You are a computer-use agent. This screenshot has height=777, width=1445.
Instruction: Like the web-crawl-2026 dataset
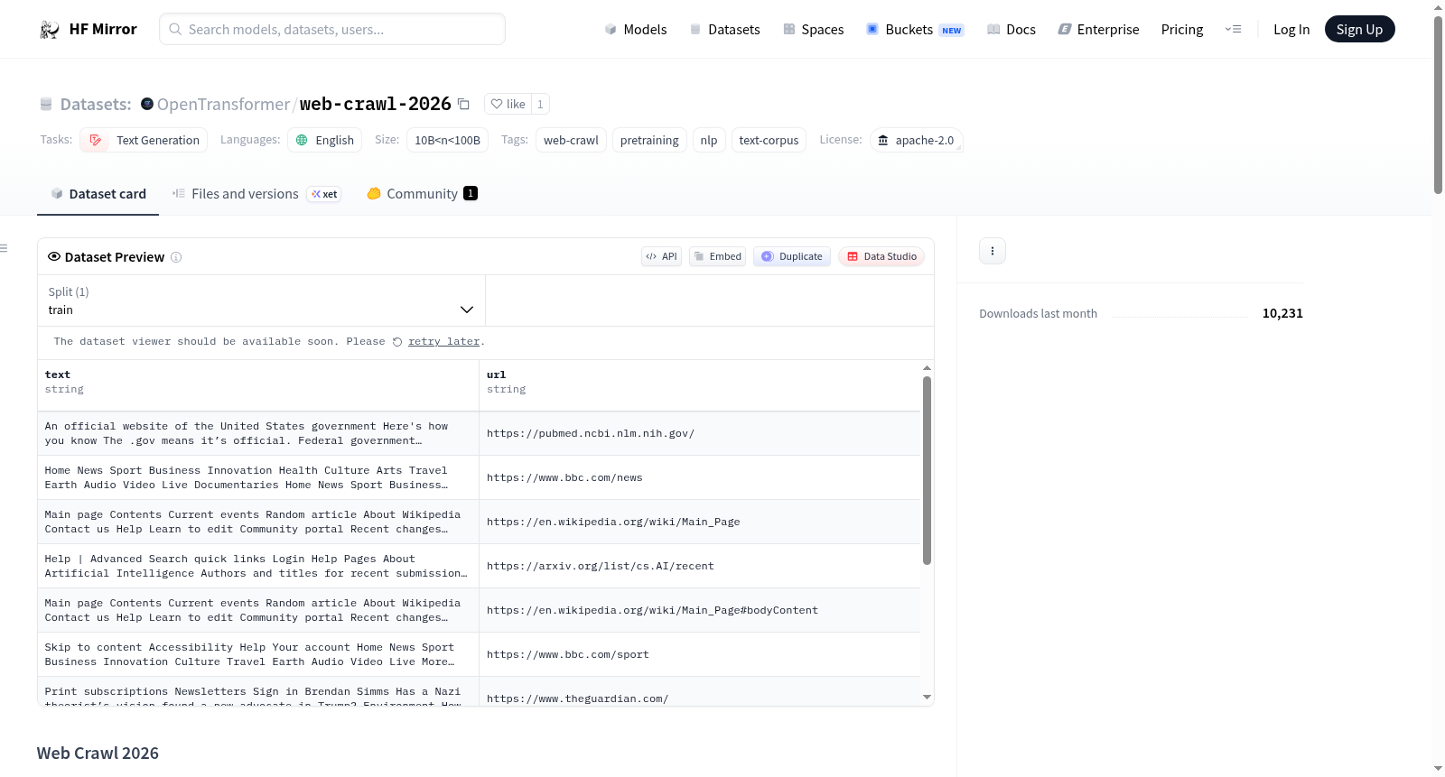pyautogui.click(x=508, y=104)
